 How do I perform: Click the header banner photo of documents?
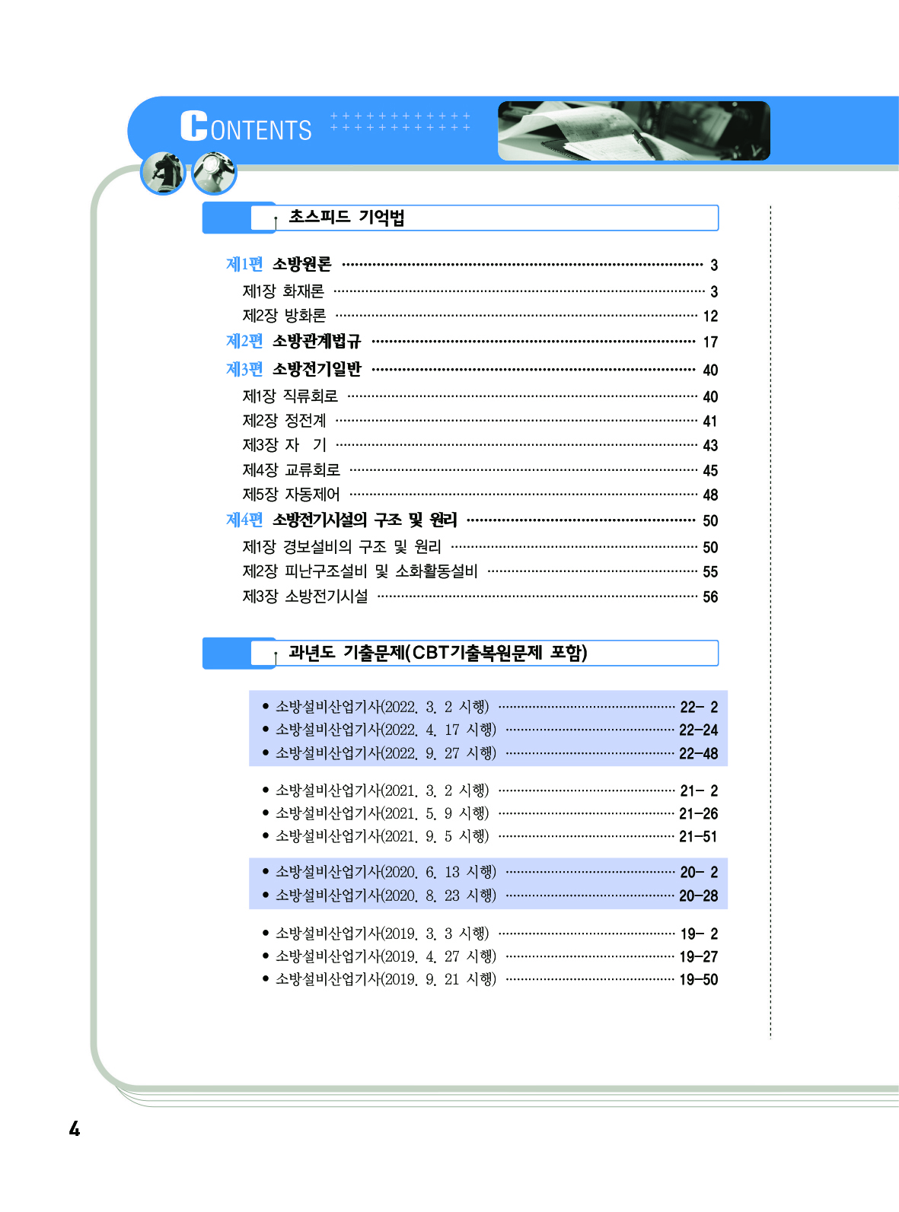[633, 131]
